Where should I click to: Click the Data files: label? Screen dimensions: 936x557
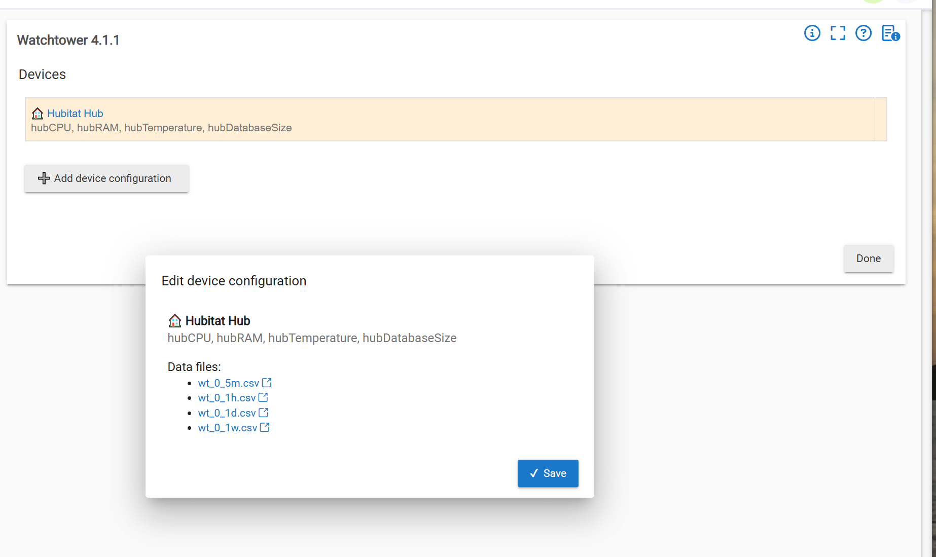194,367
